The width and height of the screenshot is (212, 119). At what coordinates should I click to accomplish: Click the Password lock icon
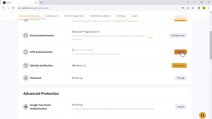26,78
